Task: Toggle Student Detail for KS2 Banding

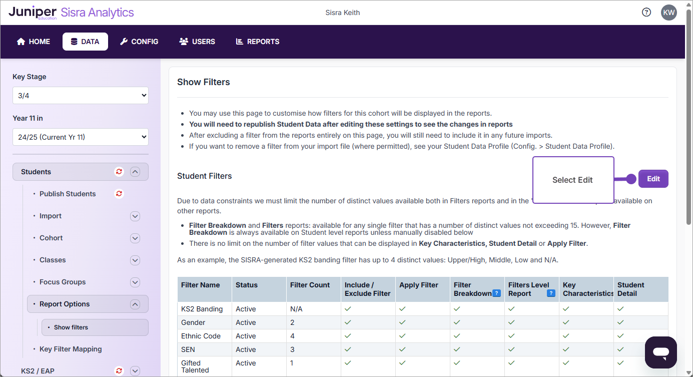Action: tap(620, 308)
